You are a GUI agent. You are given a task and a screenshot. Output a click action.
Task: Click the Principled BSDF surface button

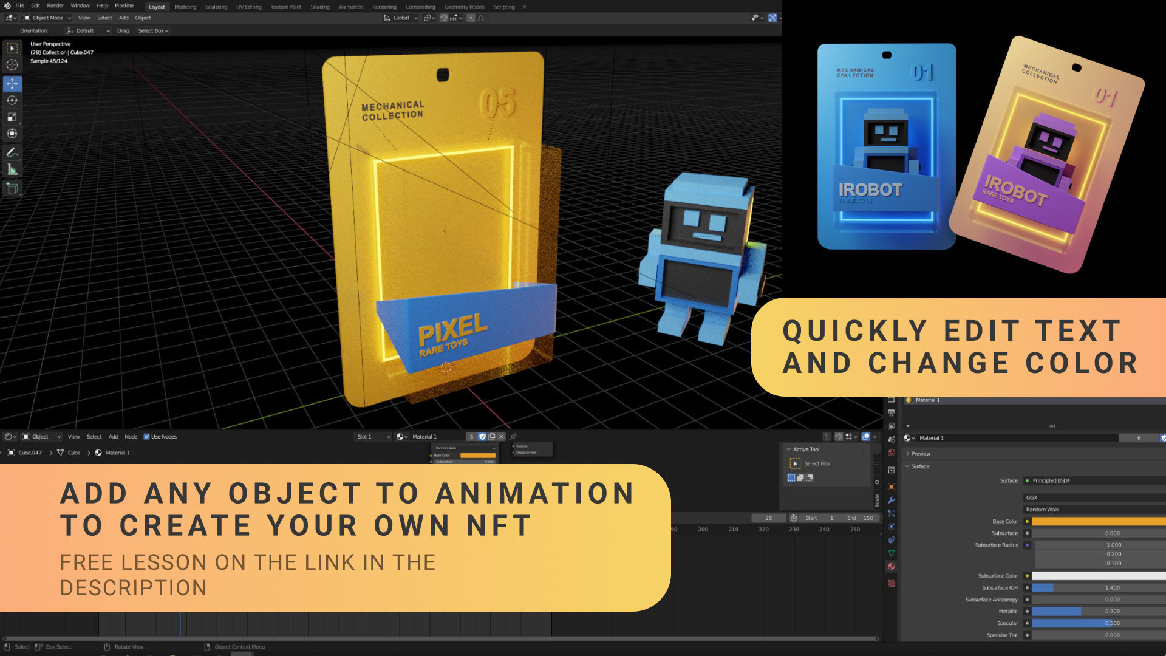[1094, 480]
